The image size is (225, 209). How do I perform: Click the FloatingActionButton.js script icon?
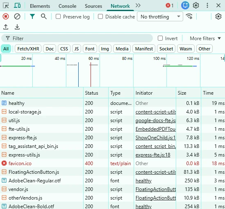click(x=4, y=172)
